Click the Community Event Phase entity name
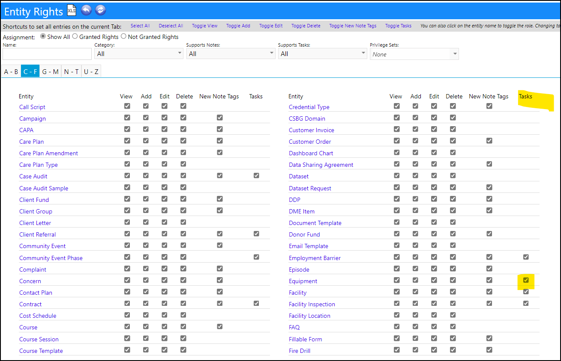This screenshot has width=561, height=361. tap(51, 258)
